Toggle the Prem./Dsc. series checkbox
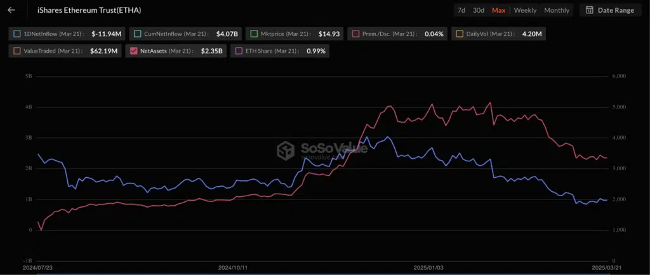This screenshot has width=650, height=275. tap(356, 34)
